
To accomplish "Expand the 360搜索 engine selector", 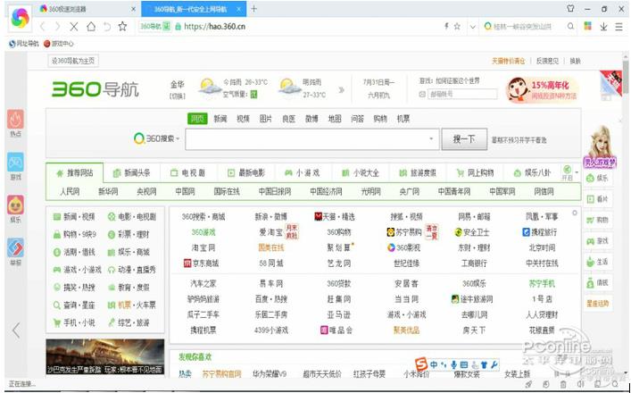I will point(158,139).
